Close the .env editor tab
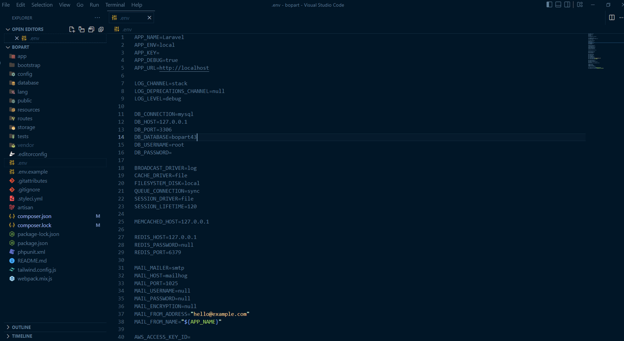 coord(149,18)
